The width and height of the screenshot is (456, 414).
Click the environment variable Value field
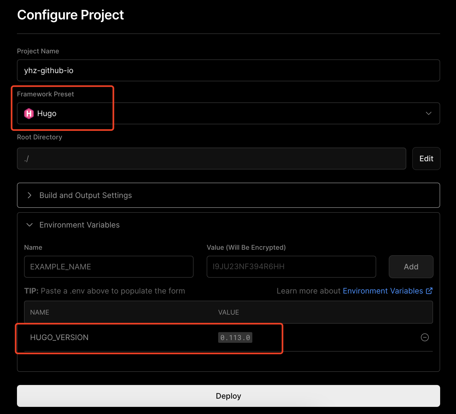(x=291, y=267)
